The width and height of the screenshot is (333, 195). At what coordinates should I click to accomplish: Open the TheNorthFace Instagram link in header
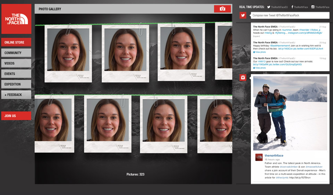tap(322, 7)
